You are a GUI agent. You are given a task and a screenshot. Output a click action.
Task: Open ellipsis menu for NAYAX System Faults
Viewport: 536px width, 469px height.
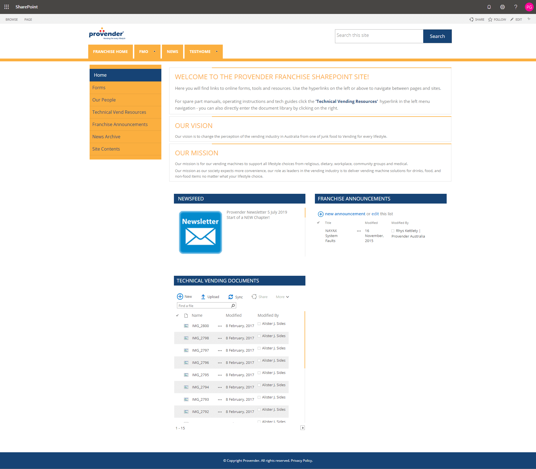coord(359,231)
